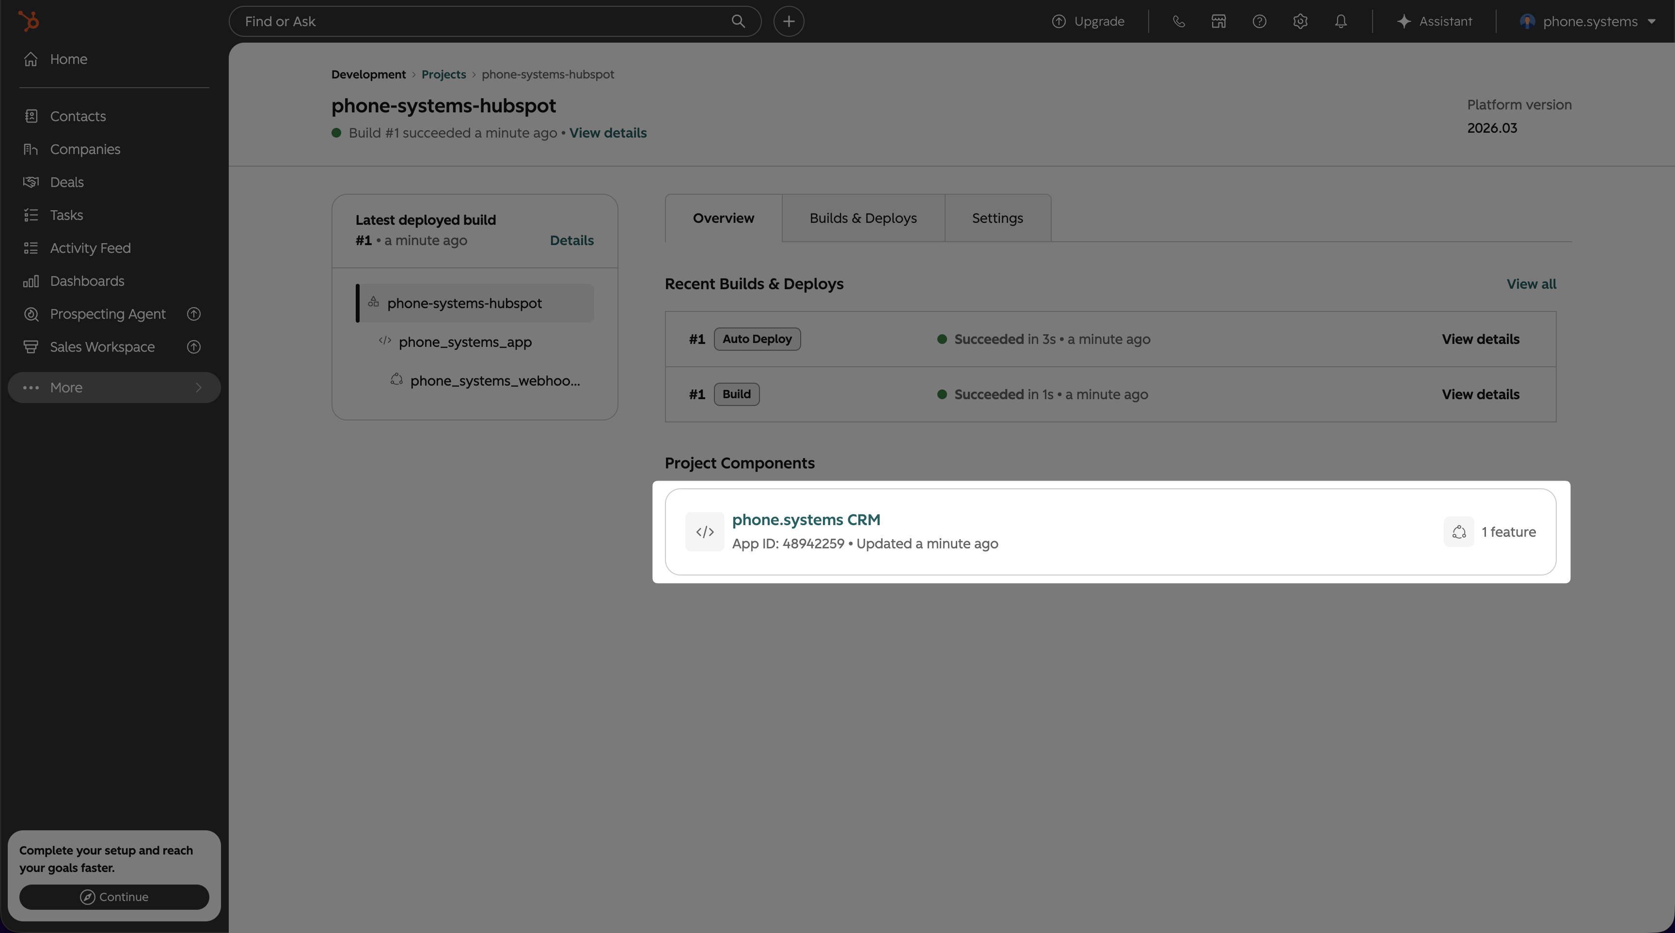Click the Continue setup button
This screenshot has width=1675, height=933.
114,897
